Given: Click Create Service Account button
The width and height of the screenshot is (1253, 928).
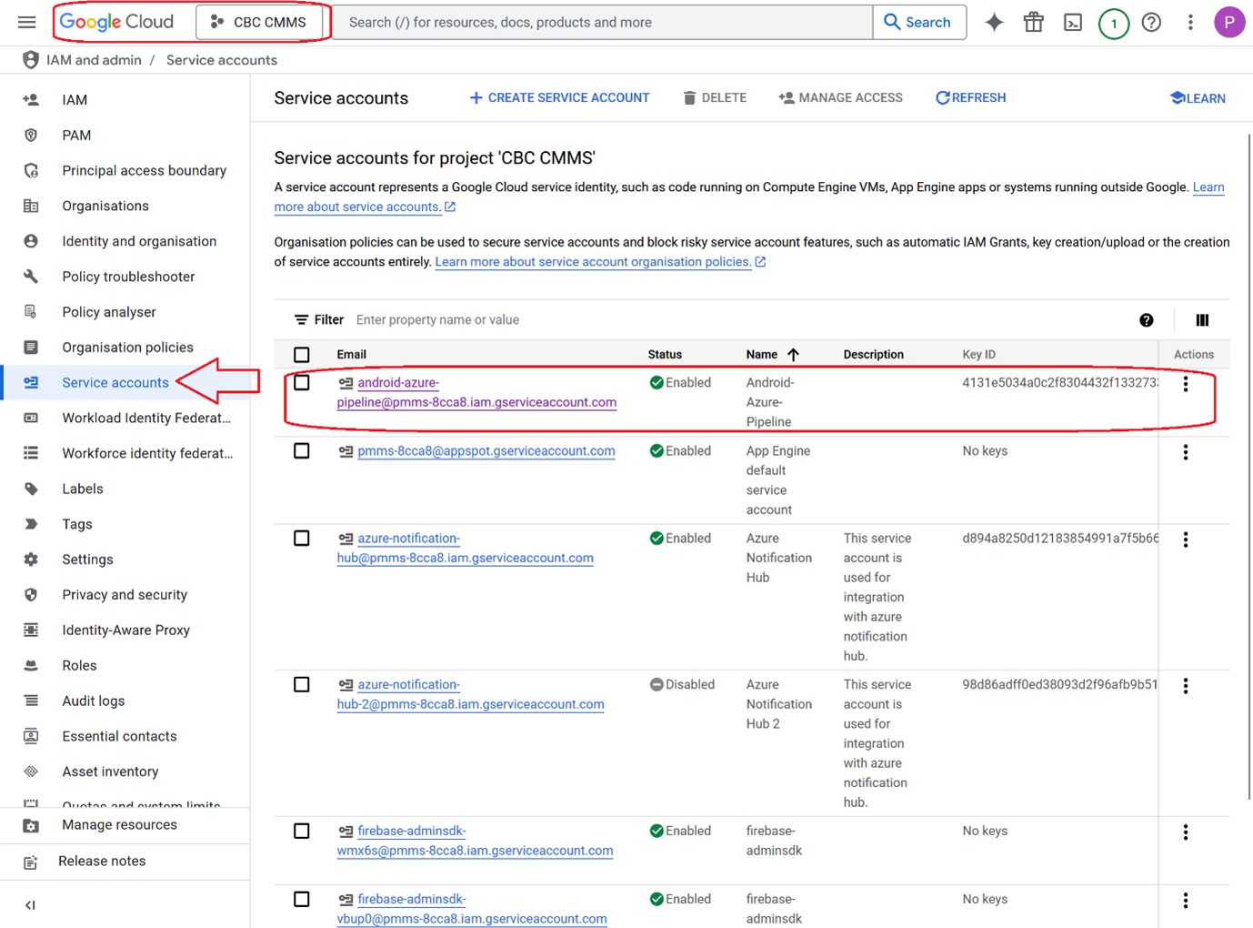Looking at the screenshot, I should (559, 98).
